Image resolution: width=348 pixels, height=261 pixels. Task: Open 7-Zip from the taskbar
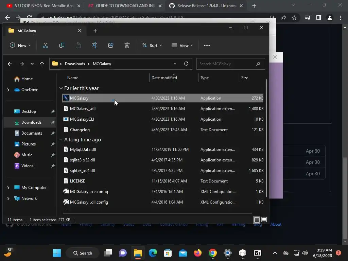click(x=258, y=253)
